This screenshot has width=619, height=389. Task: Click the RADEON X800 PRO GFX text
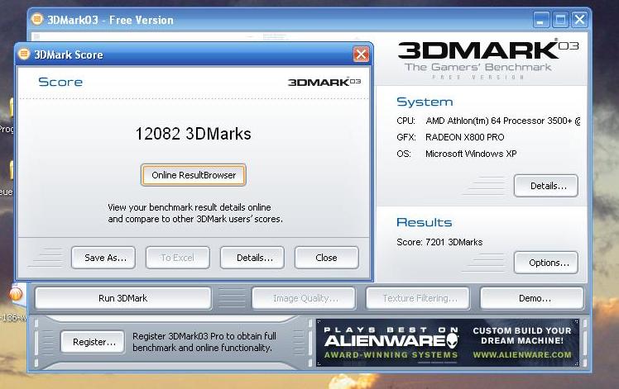point(464,137)
